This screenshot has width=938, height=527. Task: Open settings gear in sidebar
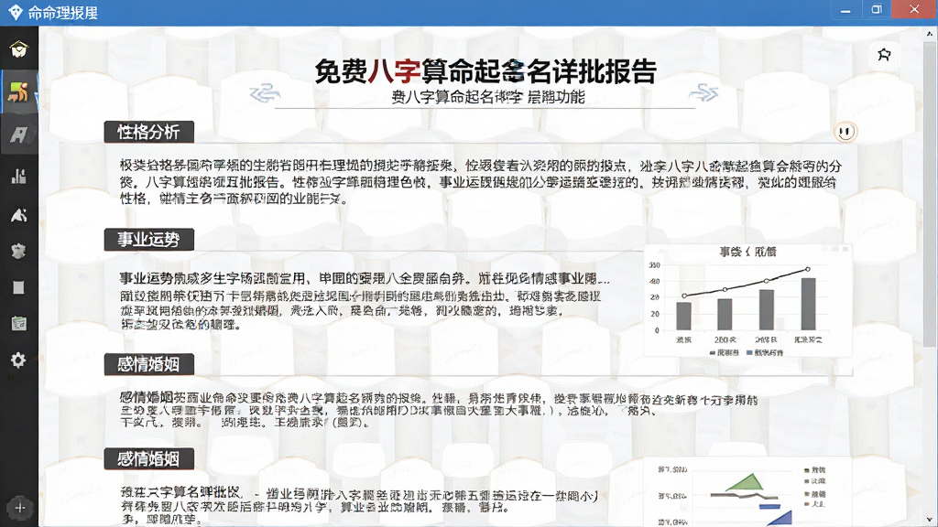tap(18, 360)
